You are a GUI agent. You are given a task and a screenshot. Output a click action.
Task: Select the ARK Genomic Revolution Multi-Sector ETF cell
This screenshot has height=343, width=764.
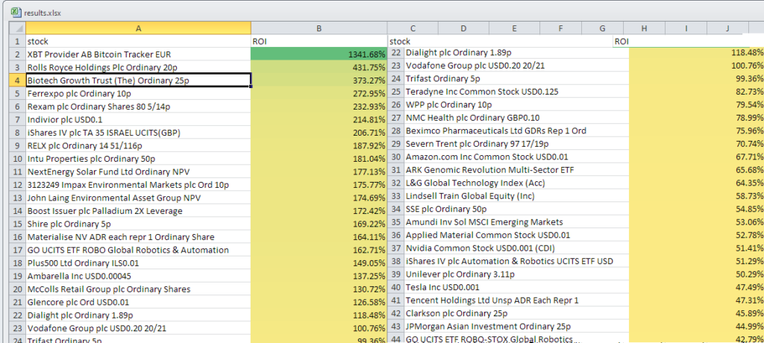[516, 170]
